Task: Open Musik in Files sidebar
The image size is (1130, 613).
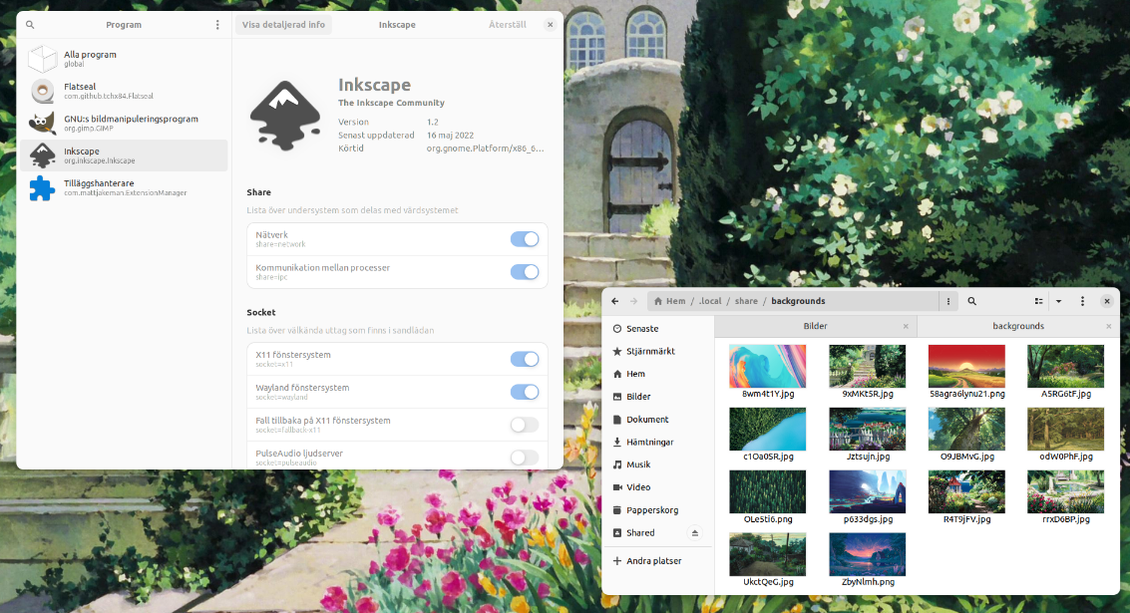Action: 657,464
